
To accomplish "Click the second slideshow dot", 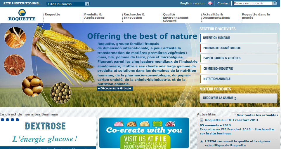I will coord(7,120).
